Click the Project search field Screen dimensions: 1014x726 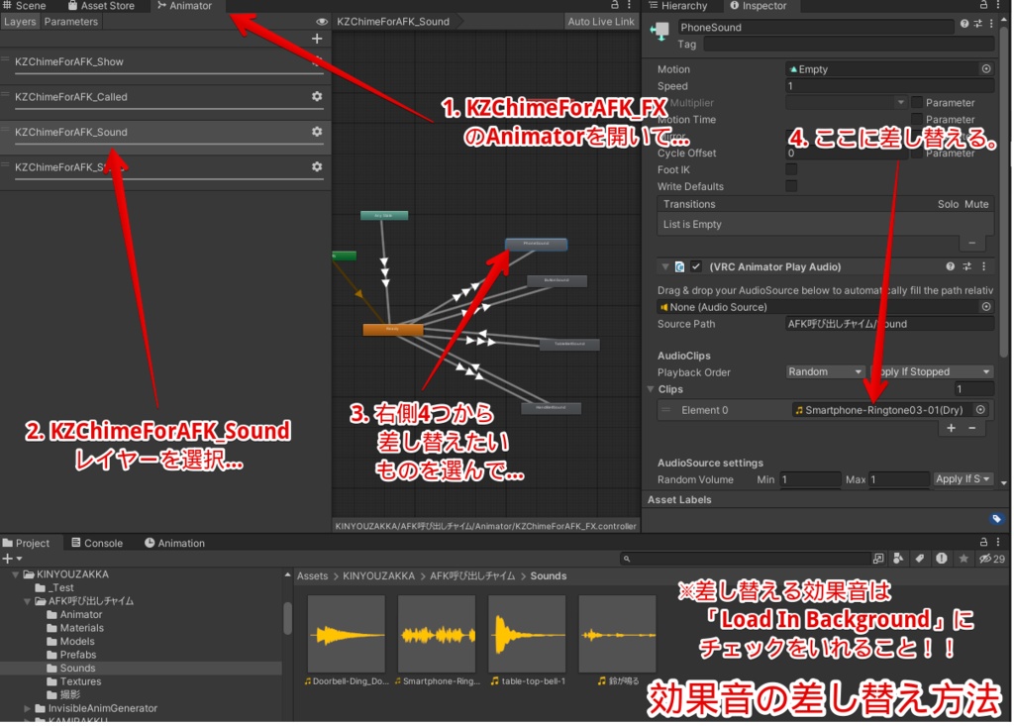745,559
